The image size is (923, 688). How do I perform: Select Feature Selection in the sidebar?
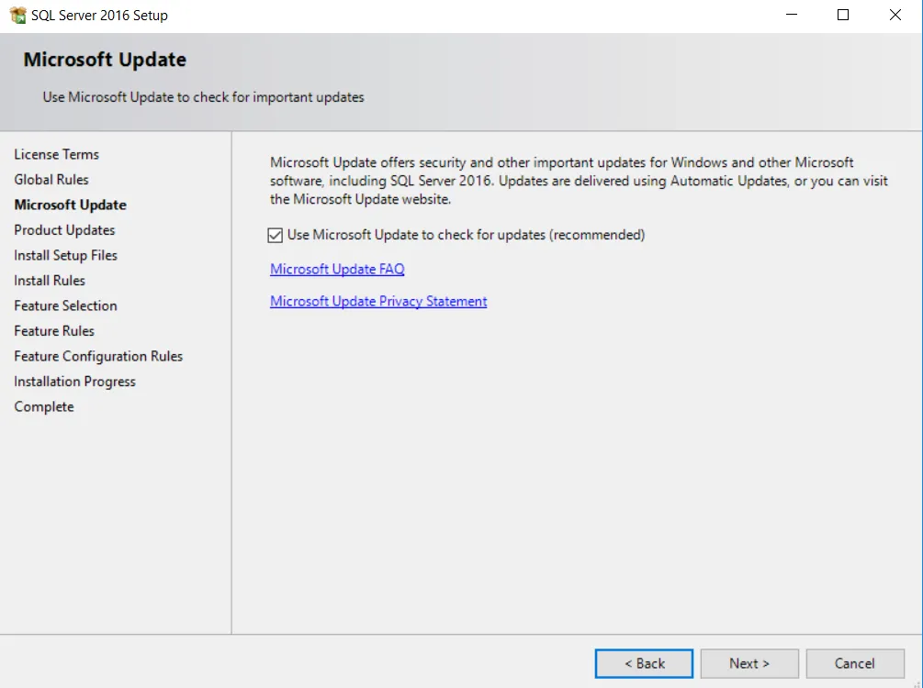tap(65, 305)
